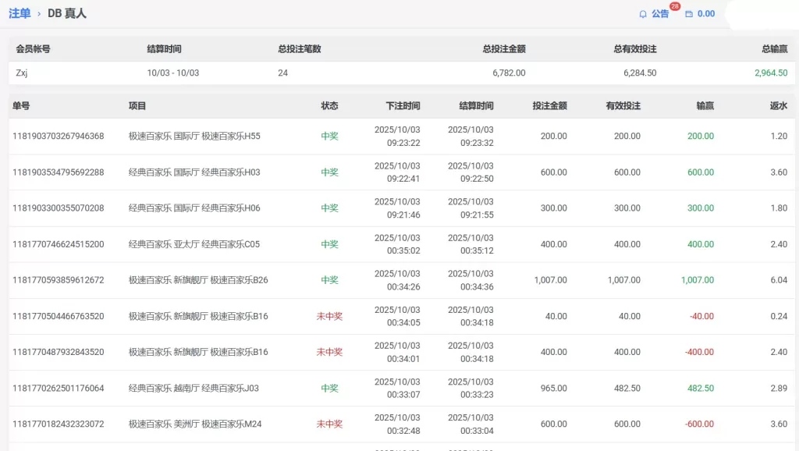Screen dimensions: 799x451
Task: Click the red 28 notification badge
Action: (x=674, y=6)
